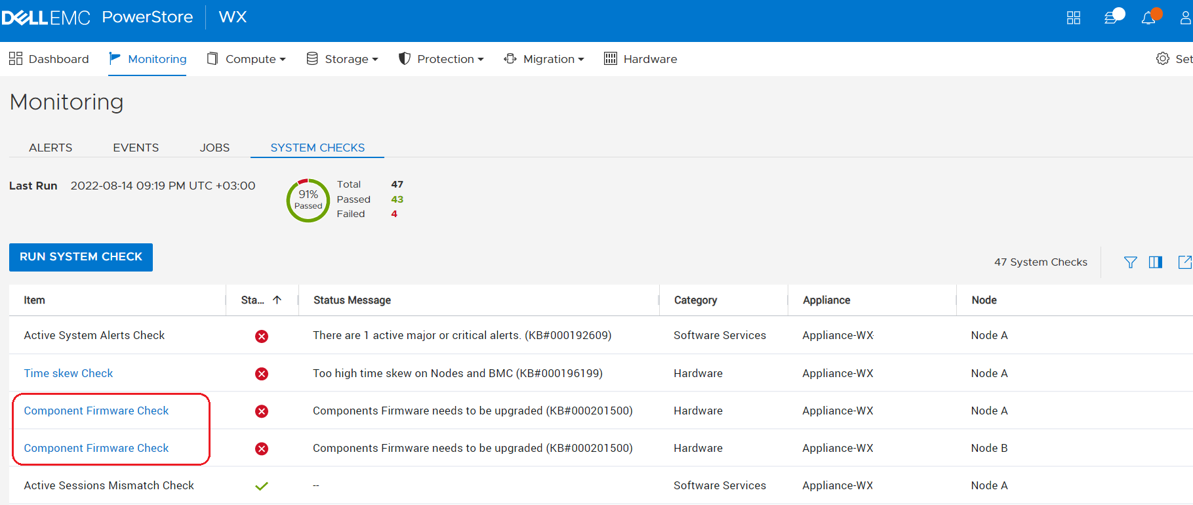Viewport: 1193px width, 505px height.
Task: Open the user account icon
Action: click(x=1185, y=18)
